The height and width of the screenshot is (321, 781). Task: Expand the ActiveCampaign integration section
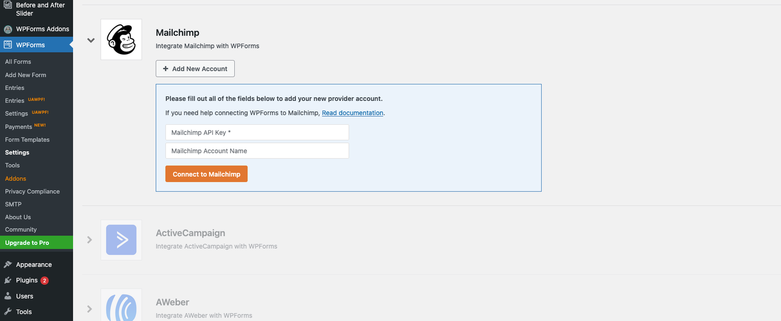90,240
